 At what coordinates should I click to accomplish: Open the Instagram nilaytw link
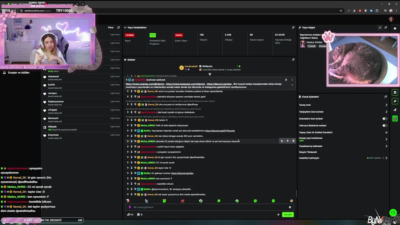point(185,84)
